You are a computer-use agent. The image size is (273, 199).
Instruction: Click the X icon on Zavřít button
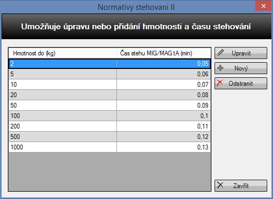pyautogui.click(x=220, y=185)
